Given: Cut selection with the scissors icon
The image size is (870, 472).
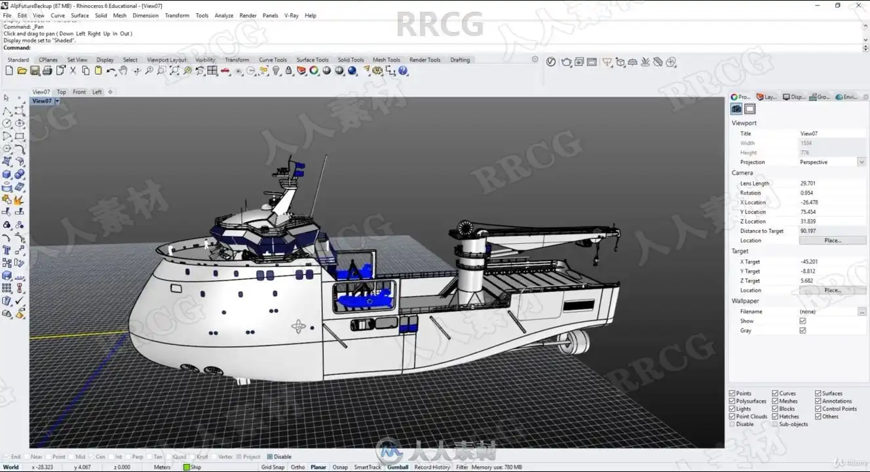Looking at the screenshot, I should tap(73, 71).
